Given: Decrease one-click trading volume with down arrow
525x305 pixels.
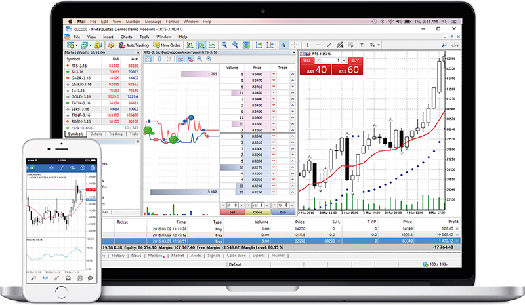Looking at the screenshot, I should (319, 60).
